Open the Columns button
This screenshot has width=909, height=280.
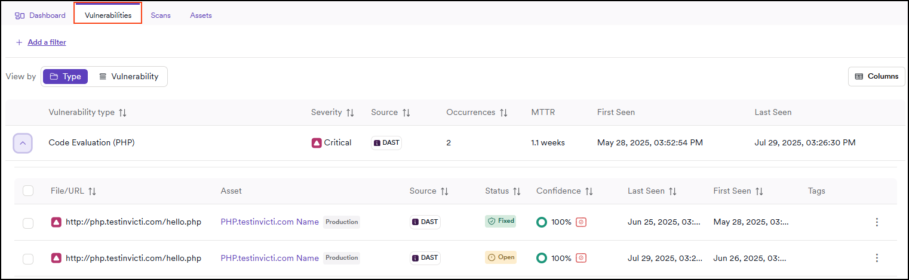(877, 76)
